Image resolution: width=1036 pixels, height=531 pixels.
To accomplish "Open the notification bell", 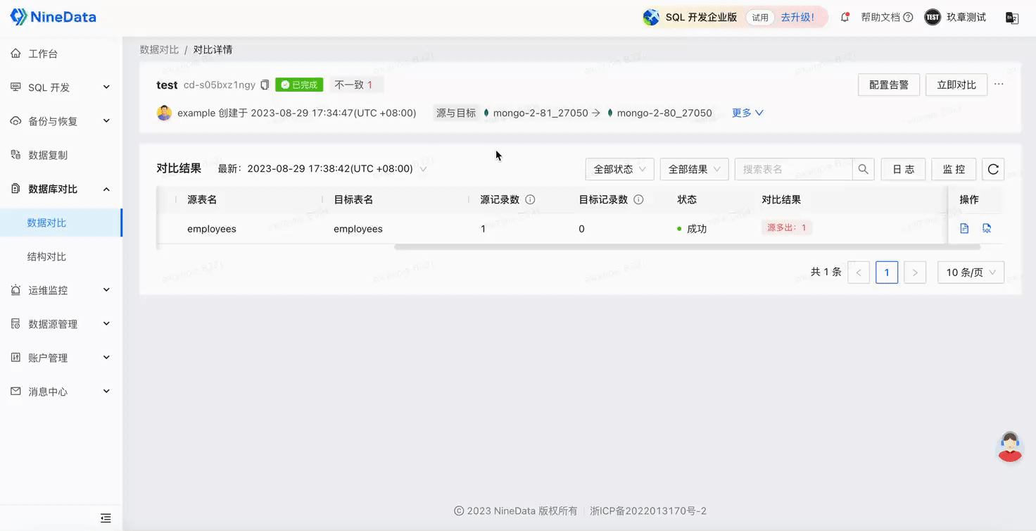I will (x=845, y=17).
